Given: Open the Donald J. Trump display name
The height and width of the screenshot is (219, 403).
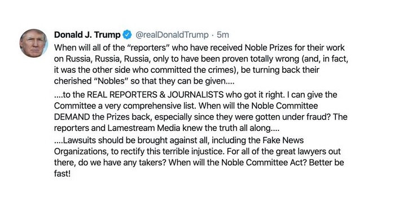Looking at the screenshot, I should pyautogui.click(x=87, y=34).
